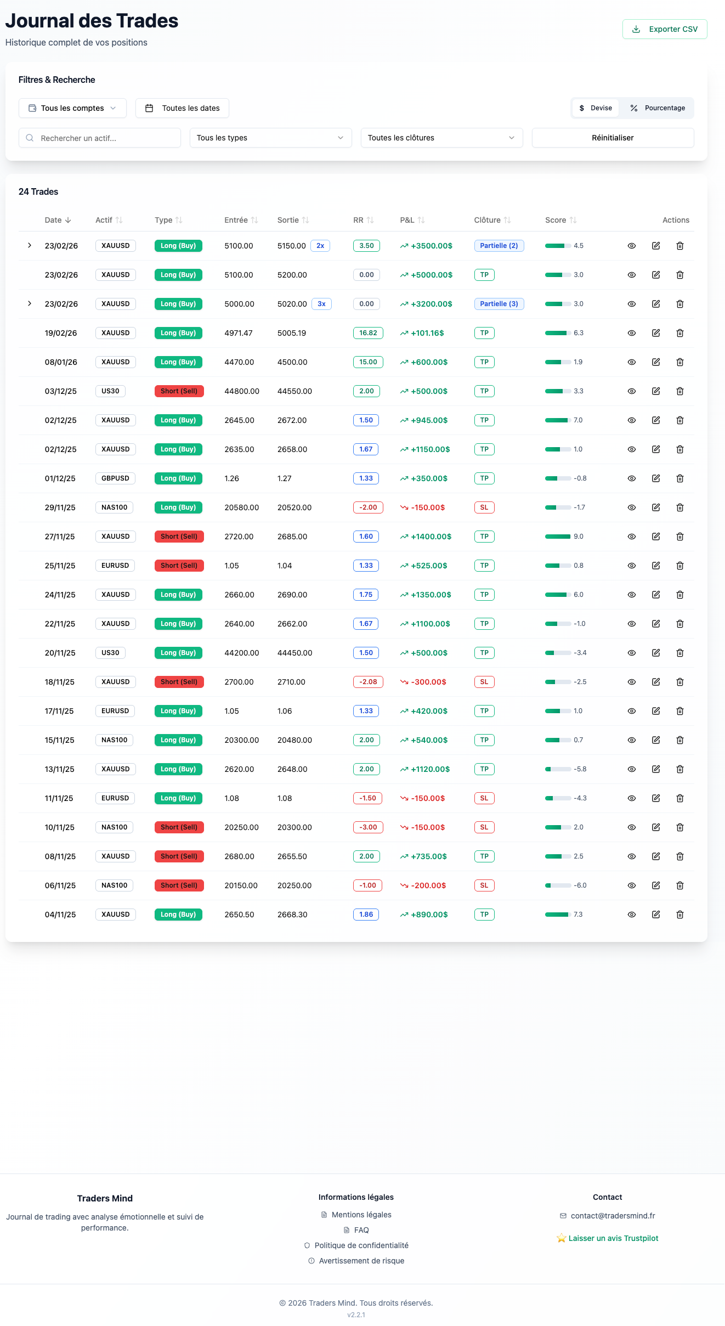Edit the 08/01/26 XAUUSD trade

[655, 362]
